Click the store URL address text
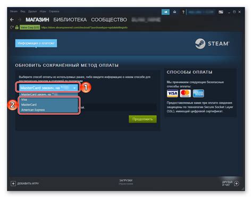 (85, 28)
